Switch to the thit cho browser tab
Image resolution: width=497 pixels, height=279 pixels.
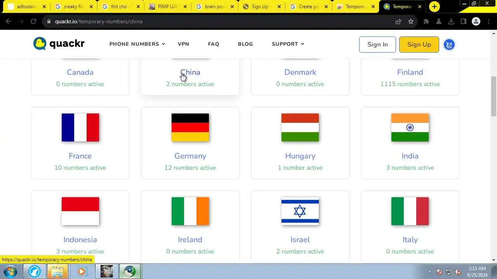tap(120, 7)
